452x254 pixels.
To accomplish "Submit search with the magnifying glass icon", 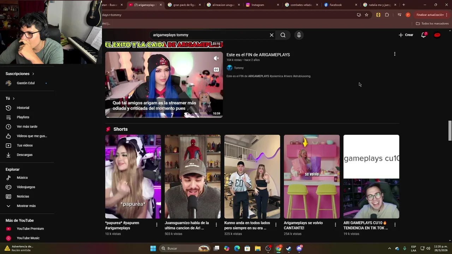I will 283,35.
